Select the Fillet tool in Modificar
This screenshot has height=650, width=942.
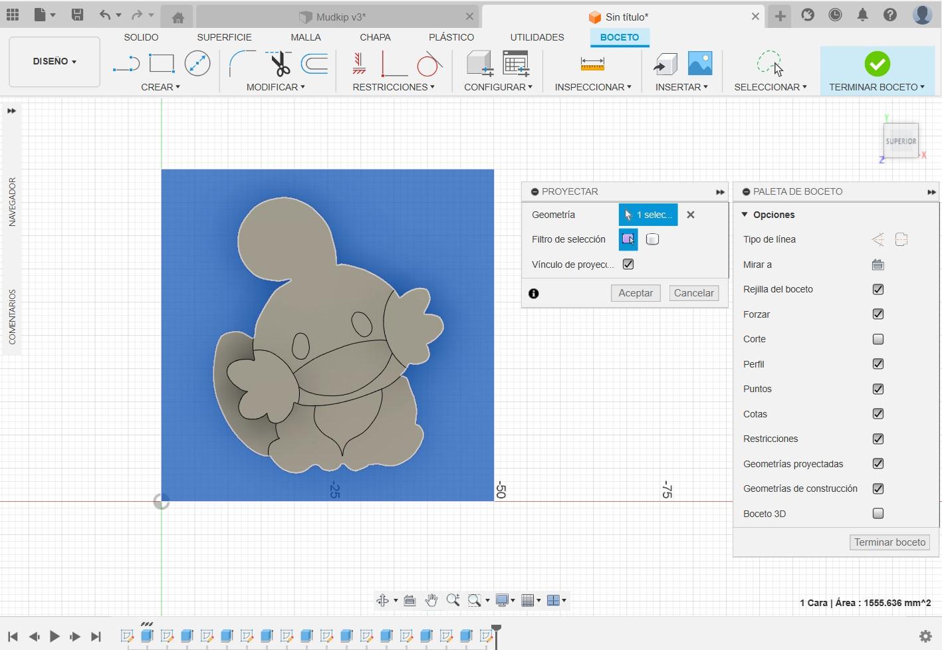tap(242, 64)
